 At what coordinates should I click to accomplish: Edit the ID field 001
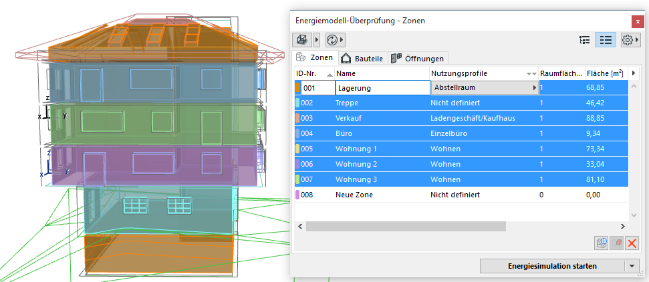pyautogui.click(x=317, y=87)
